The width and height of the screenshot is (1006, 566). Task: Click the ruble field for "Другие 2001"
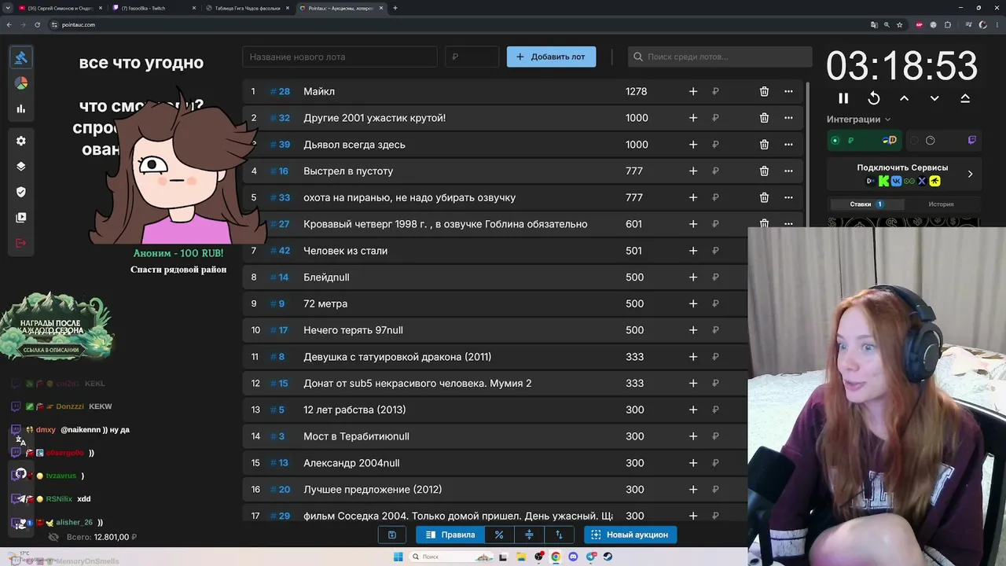(x=715, y=118)
